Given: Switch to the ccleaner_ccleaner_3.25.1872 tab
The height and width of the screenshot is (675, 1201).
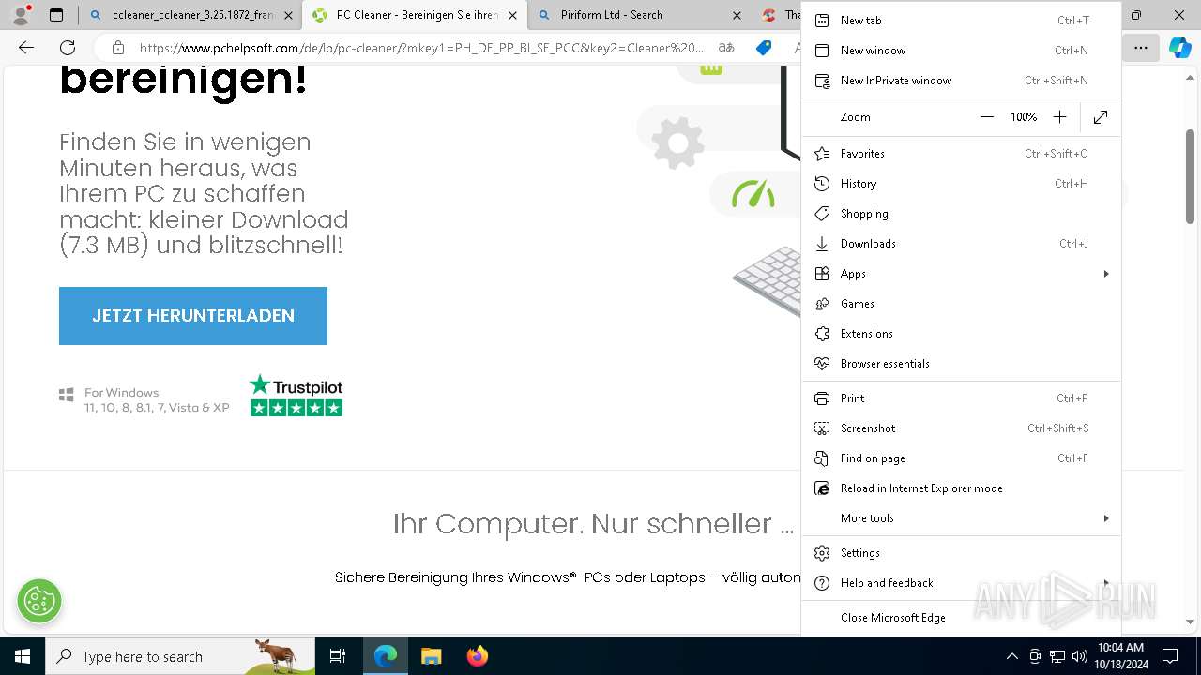Looking at the screenshot, I should 190,15.
